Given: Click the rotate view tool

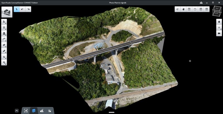Looking at the screenshot, I should pos(178,9).
